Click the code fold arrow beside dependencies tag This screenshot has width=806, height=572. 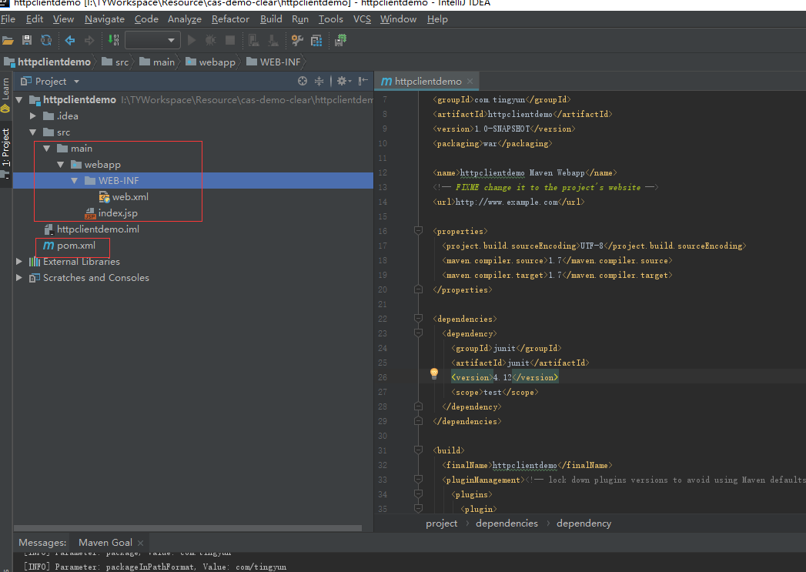[417, 319]
